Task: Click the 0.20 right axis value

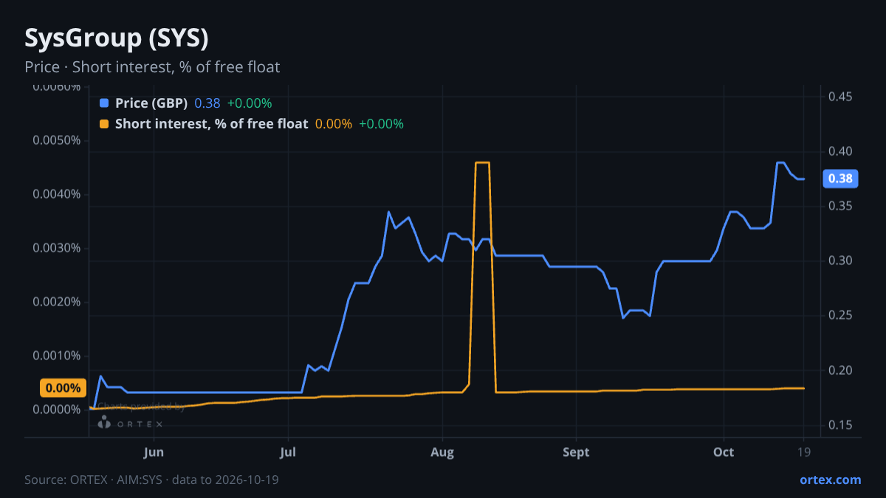Action: click(840, 370)
